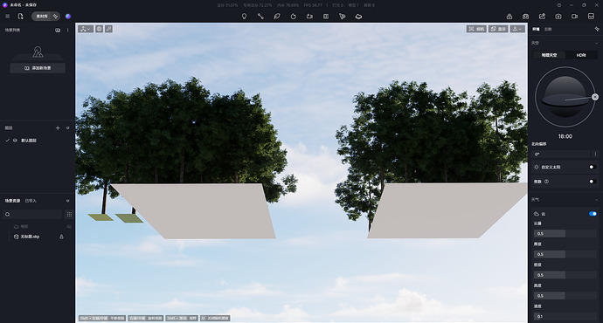Image resolution: width=603 pixels, height=323 pixels.
Task: Switch grid view in scene resources
Action: click(69, 214)
